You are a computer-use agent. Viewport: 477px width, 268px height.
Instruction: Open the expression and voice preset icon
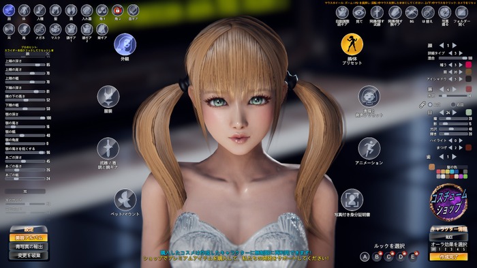369,97
